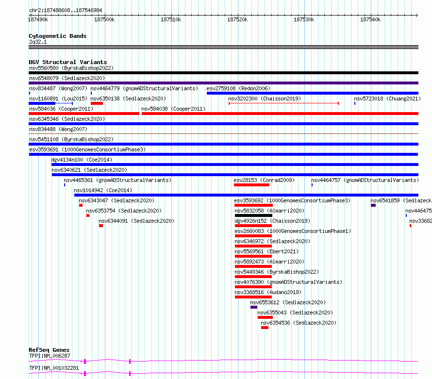
Task: Click the purple nsv6541859 variant bar
Action: (373, 205)
